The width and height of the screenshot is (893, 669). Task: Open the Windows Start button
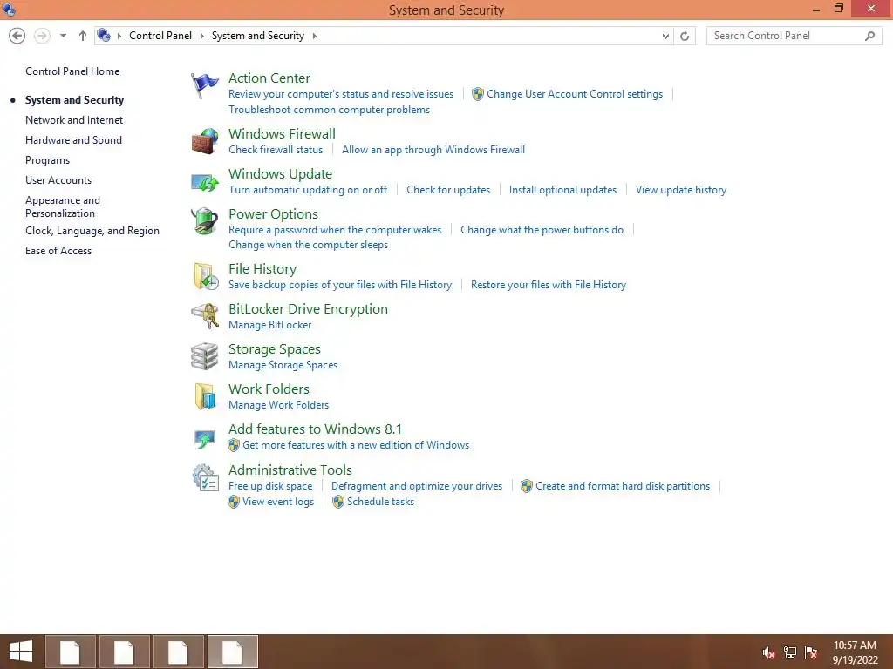pos(21,652)
